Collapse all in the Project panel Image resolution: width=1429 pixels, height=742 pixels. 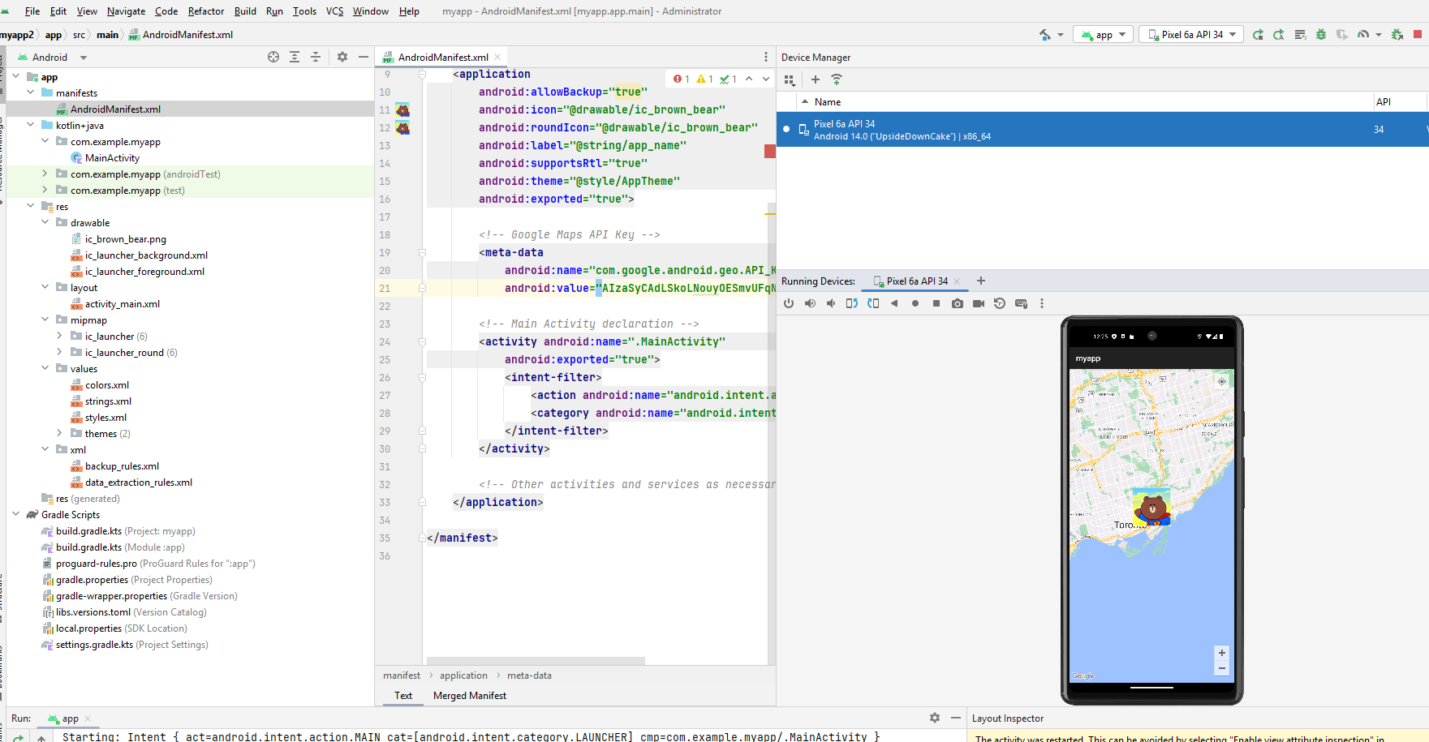pos(316,58)
